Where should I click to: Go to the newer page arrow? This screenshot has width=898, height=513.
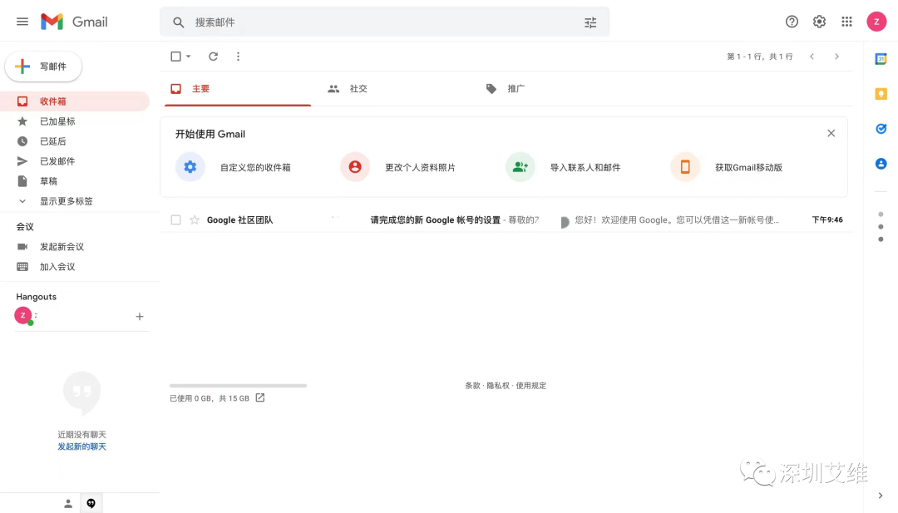pos(812,56)
